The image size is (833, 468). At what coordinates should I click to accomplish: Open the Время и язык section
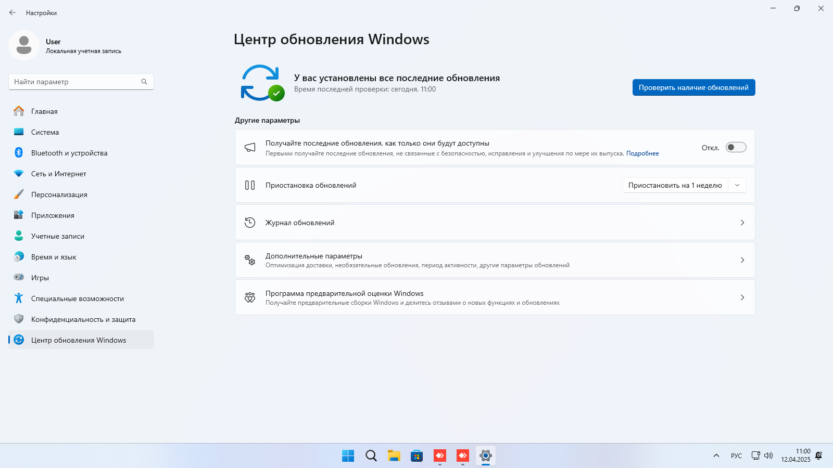point(81,257)
